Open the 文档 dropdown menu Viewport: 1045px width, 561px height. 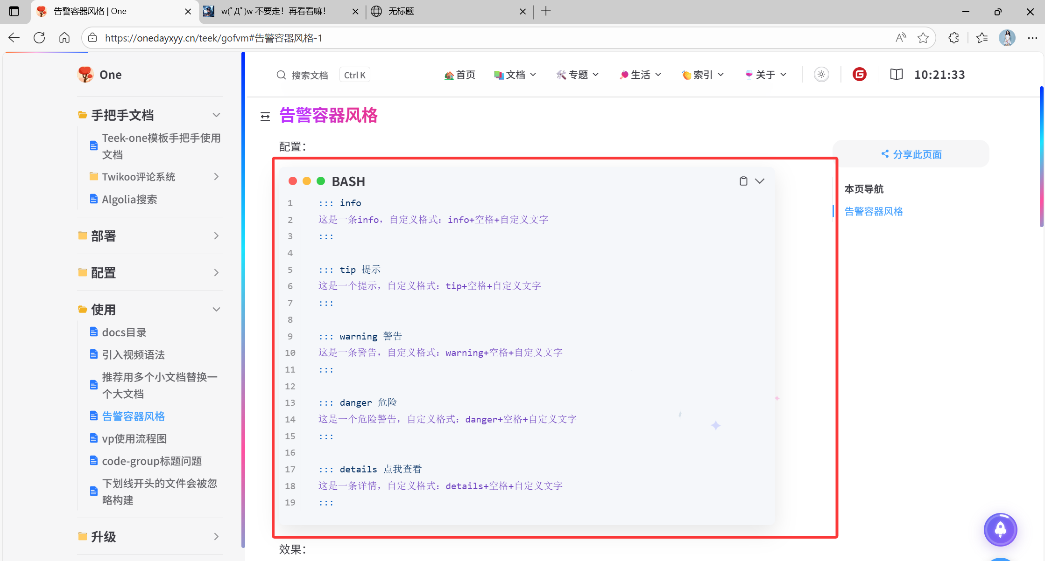point(515,75)
